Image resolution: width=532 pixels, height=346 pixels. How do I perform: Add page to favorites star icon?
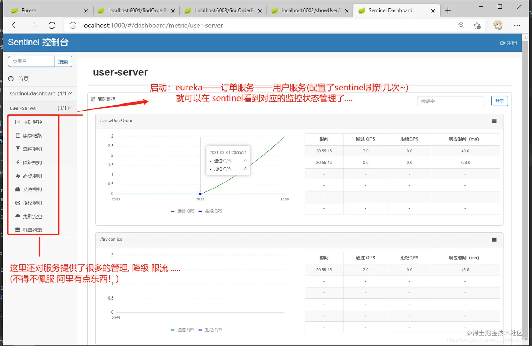click(x=477, y=25)
